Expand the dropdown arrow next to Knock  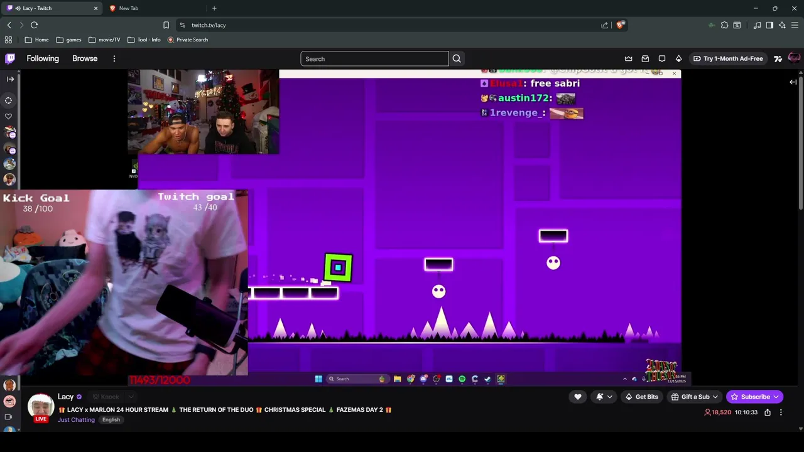point(131,397)
